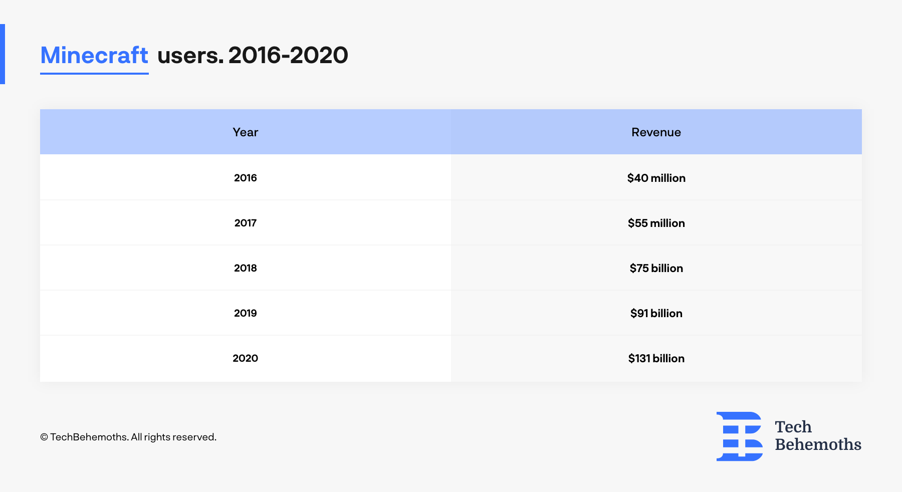Click the 2017 year cell
The width and height of the screenshot is (902, 492).
tap(246, 223)
